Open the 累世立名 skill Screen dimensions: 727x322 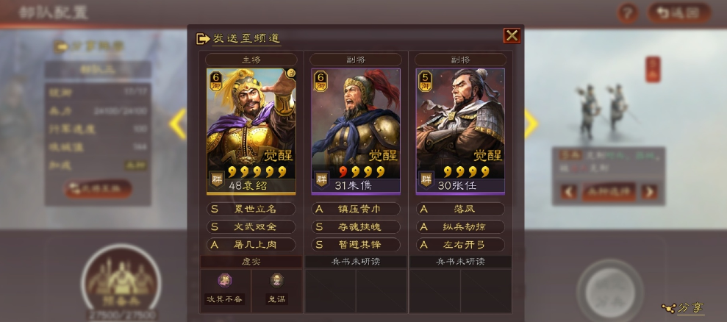[x=251, y=209]
